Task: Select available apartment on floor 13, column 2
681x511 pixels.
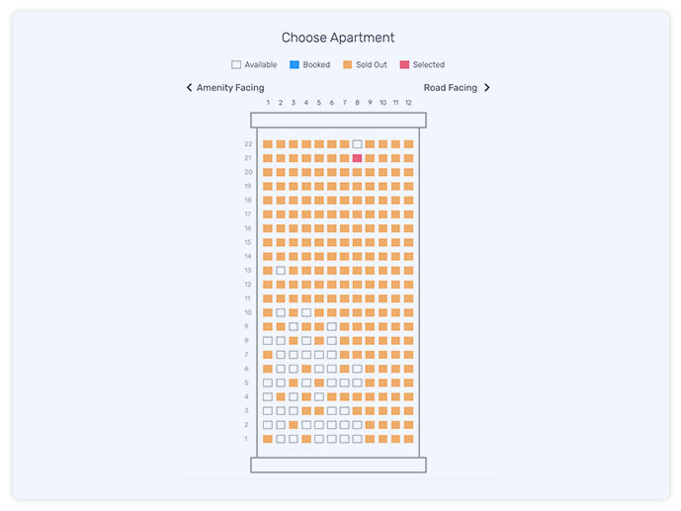Action: pyautogui.click(x=281, y=271)
